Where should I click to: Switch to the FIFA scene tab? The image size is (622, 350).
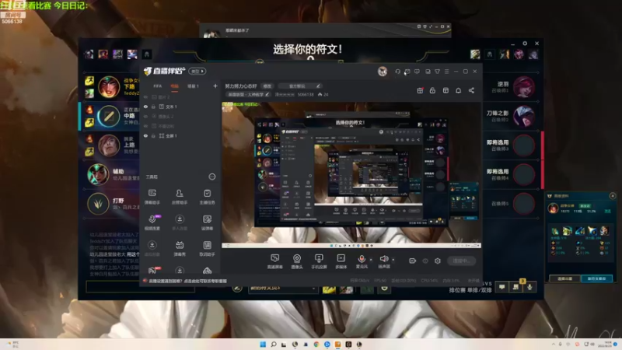point(158,86)
